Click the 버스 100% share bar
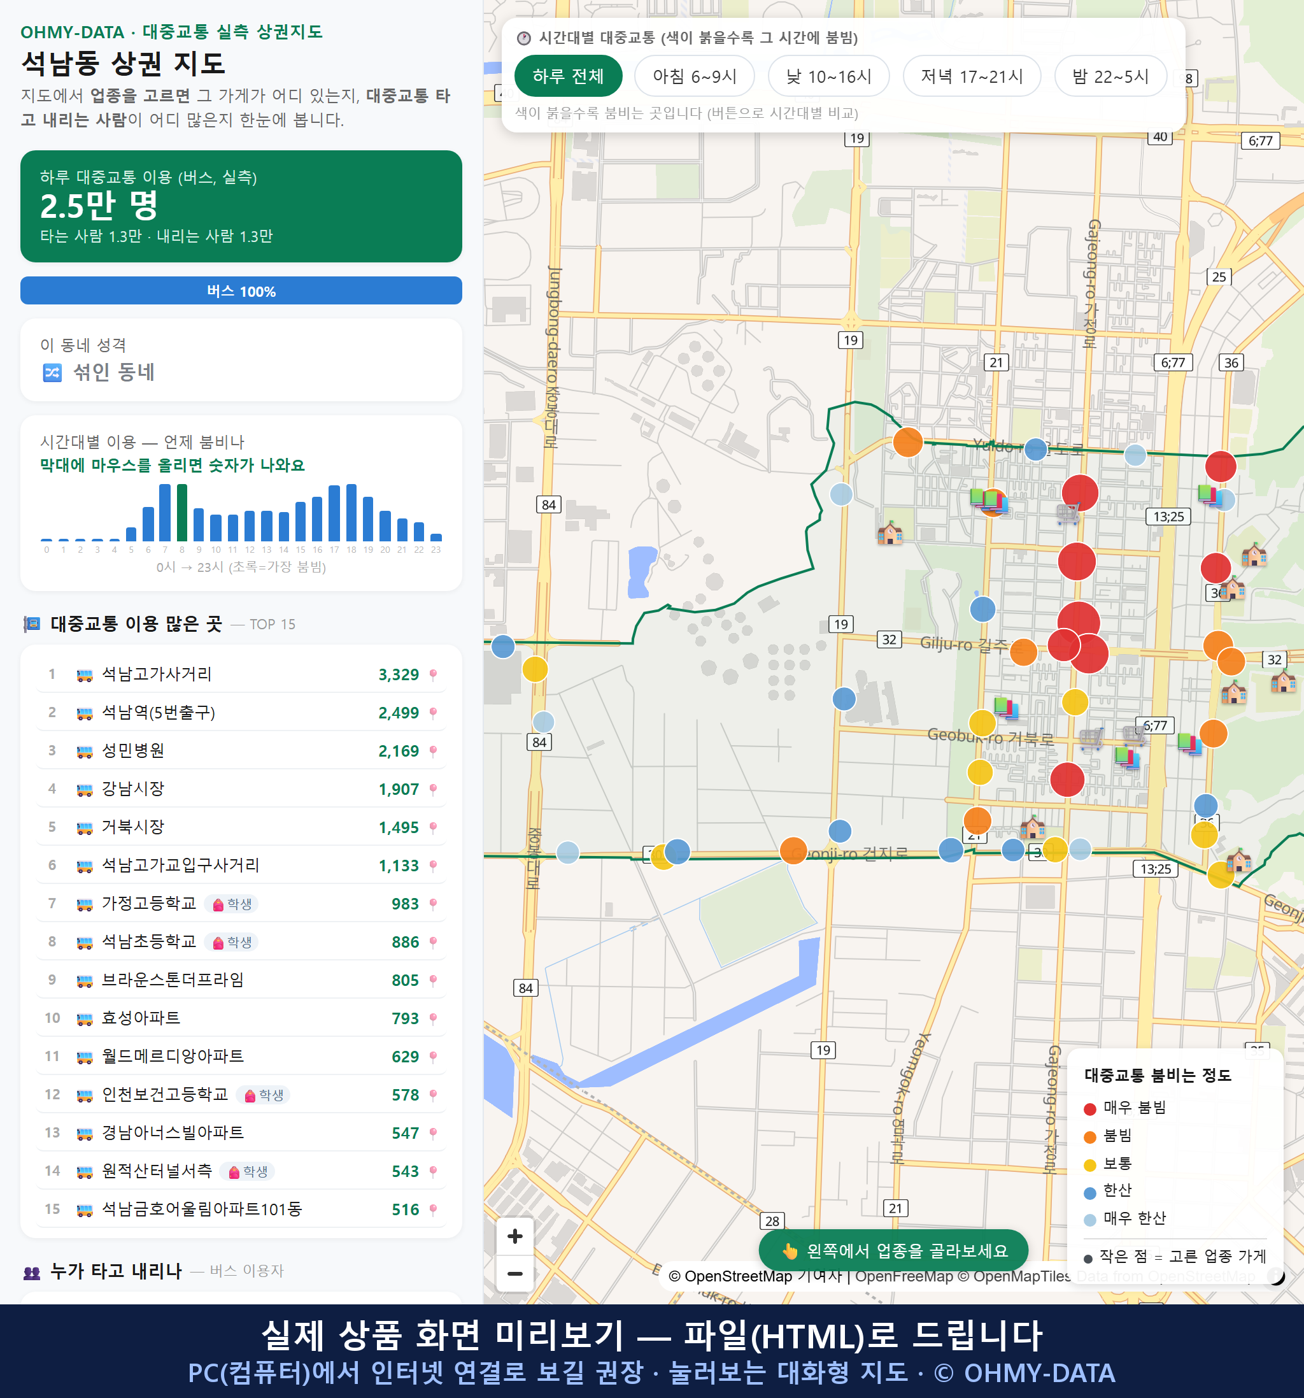 (241, 290)
